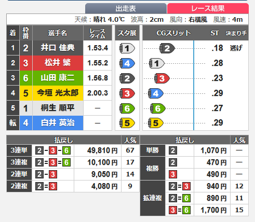Click the 3連単 payout 49,810円

click(x=102, y=150)
